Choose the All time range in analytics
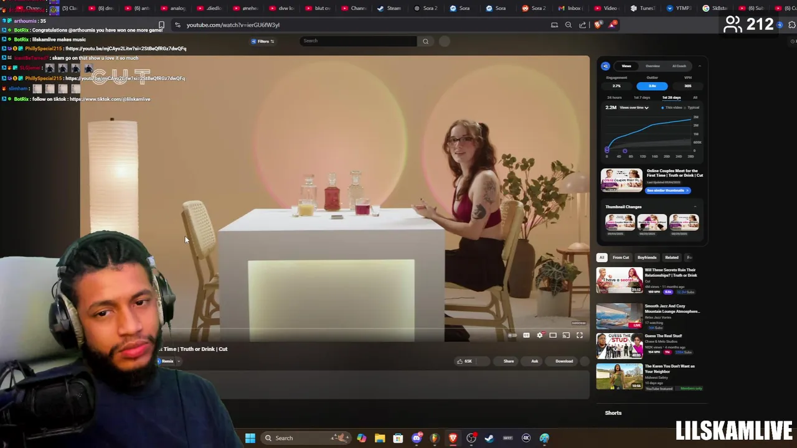797x448 pixels. pos(695,98)
